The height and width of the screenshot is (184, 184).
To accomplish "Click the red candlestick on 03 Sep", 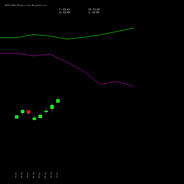I will [28, 112].
